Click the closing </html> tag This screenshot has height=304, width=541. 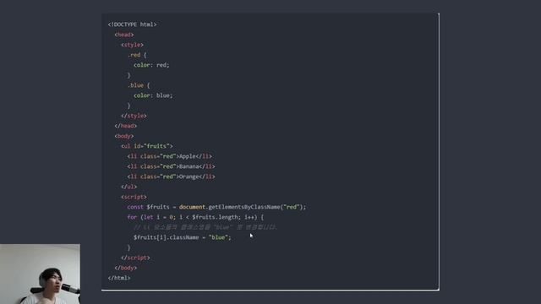coord(119,278)
